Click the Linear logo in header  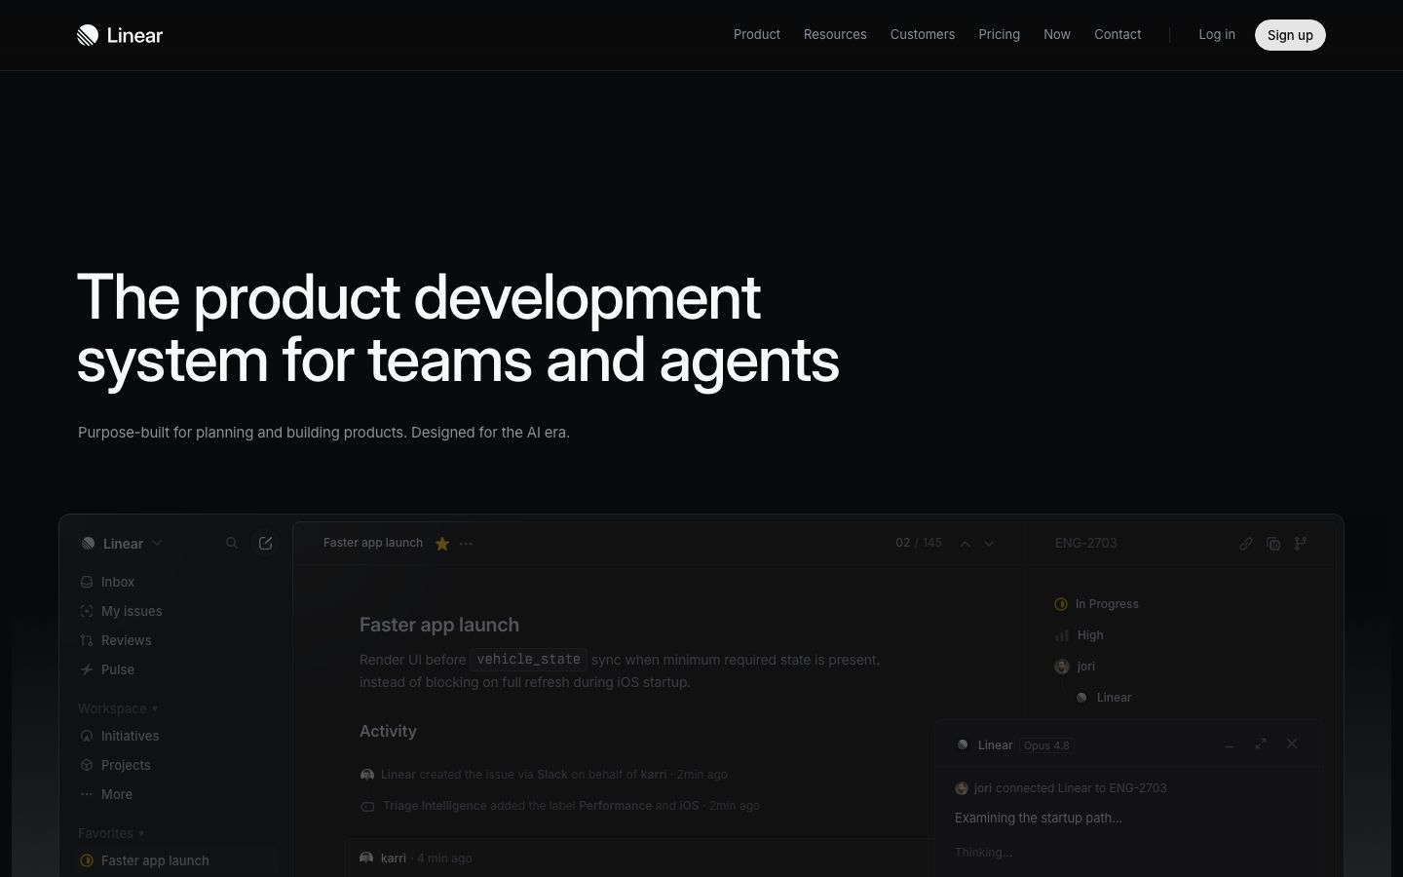coord(120,35)
